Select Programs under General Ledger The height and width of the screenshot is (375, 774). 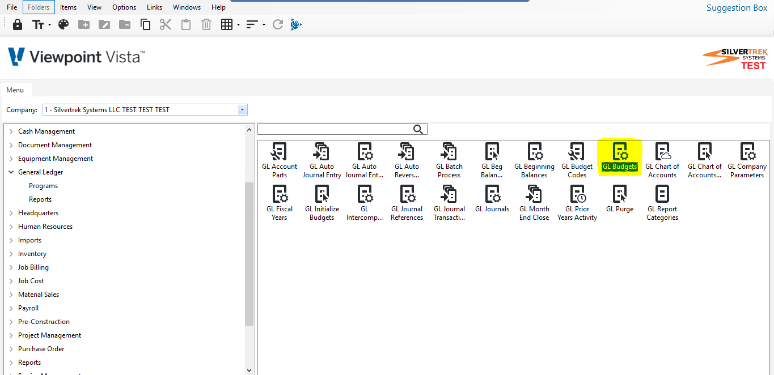pos(44,186)
